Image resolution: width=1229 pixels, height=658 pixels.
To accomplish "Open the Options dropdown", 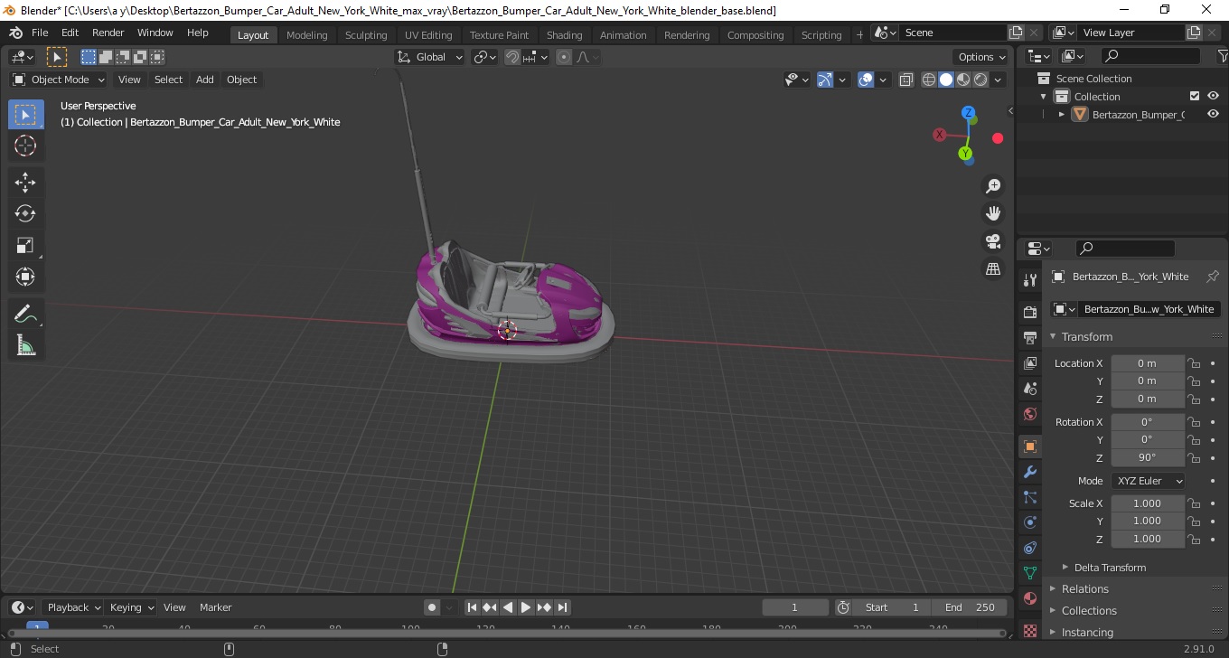I will [981, 57].
